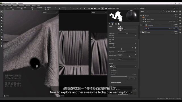Open the Edit menu
182x102 pixels.
[5, 6]
